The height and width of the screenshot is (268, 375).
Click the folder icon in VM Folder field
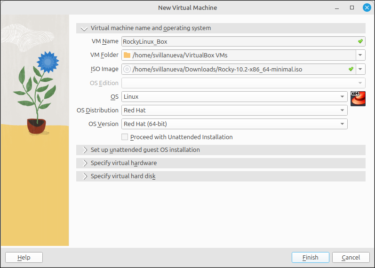pyautogui.click(x=127, y=55)
